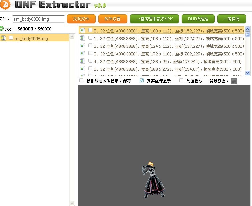Click the image icon of frame row 5

click(82, 69)
